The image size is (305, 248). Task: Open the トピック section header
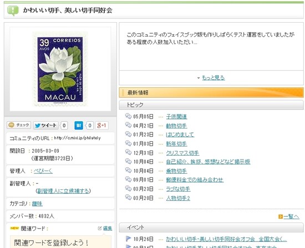[211, 105]
